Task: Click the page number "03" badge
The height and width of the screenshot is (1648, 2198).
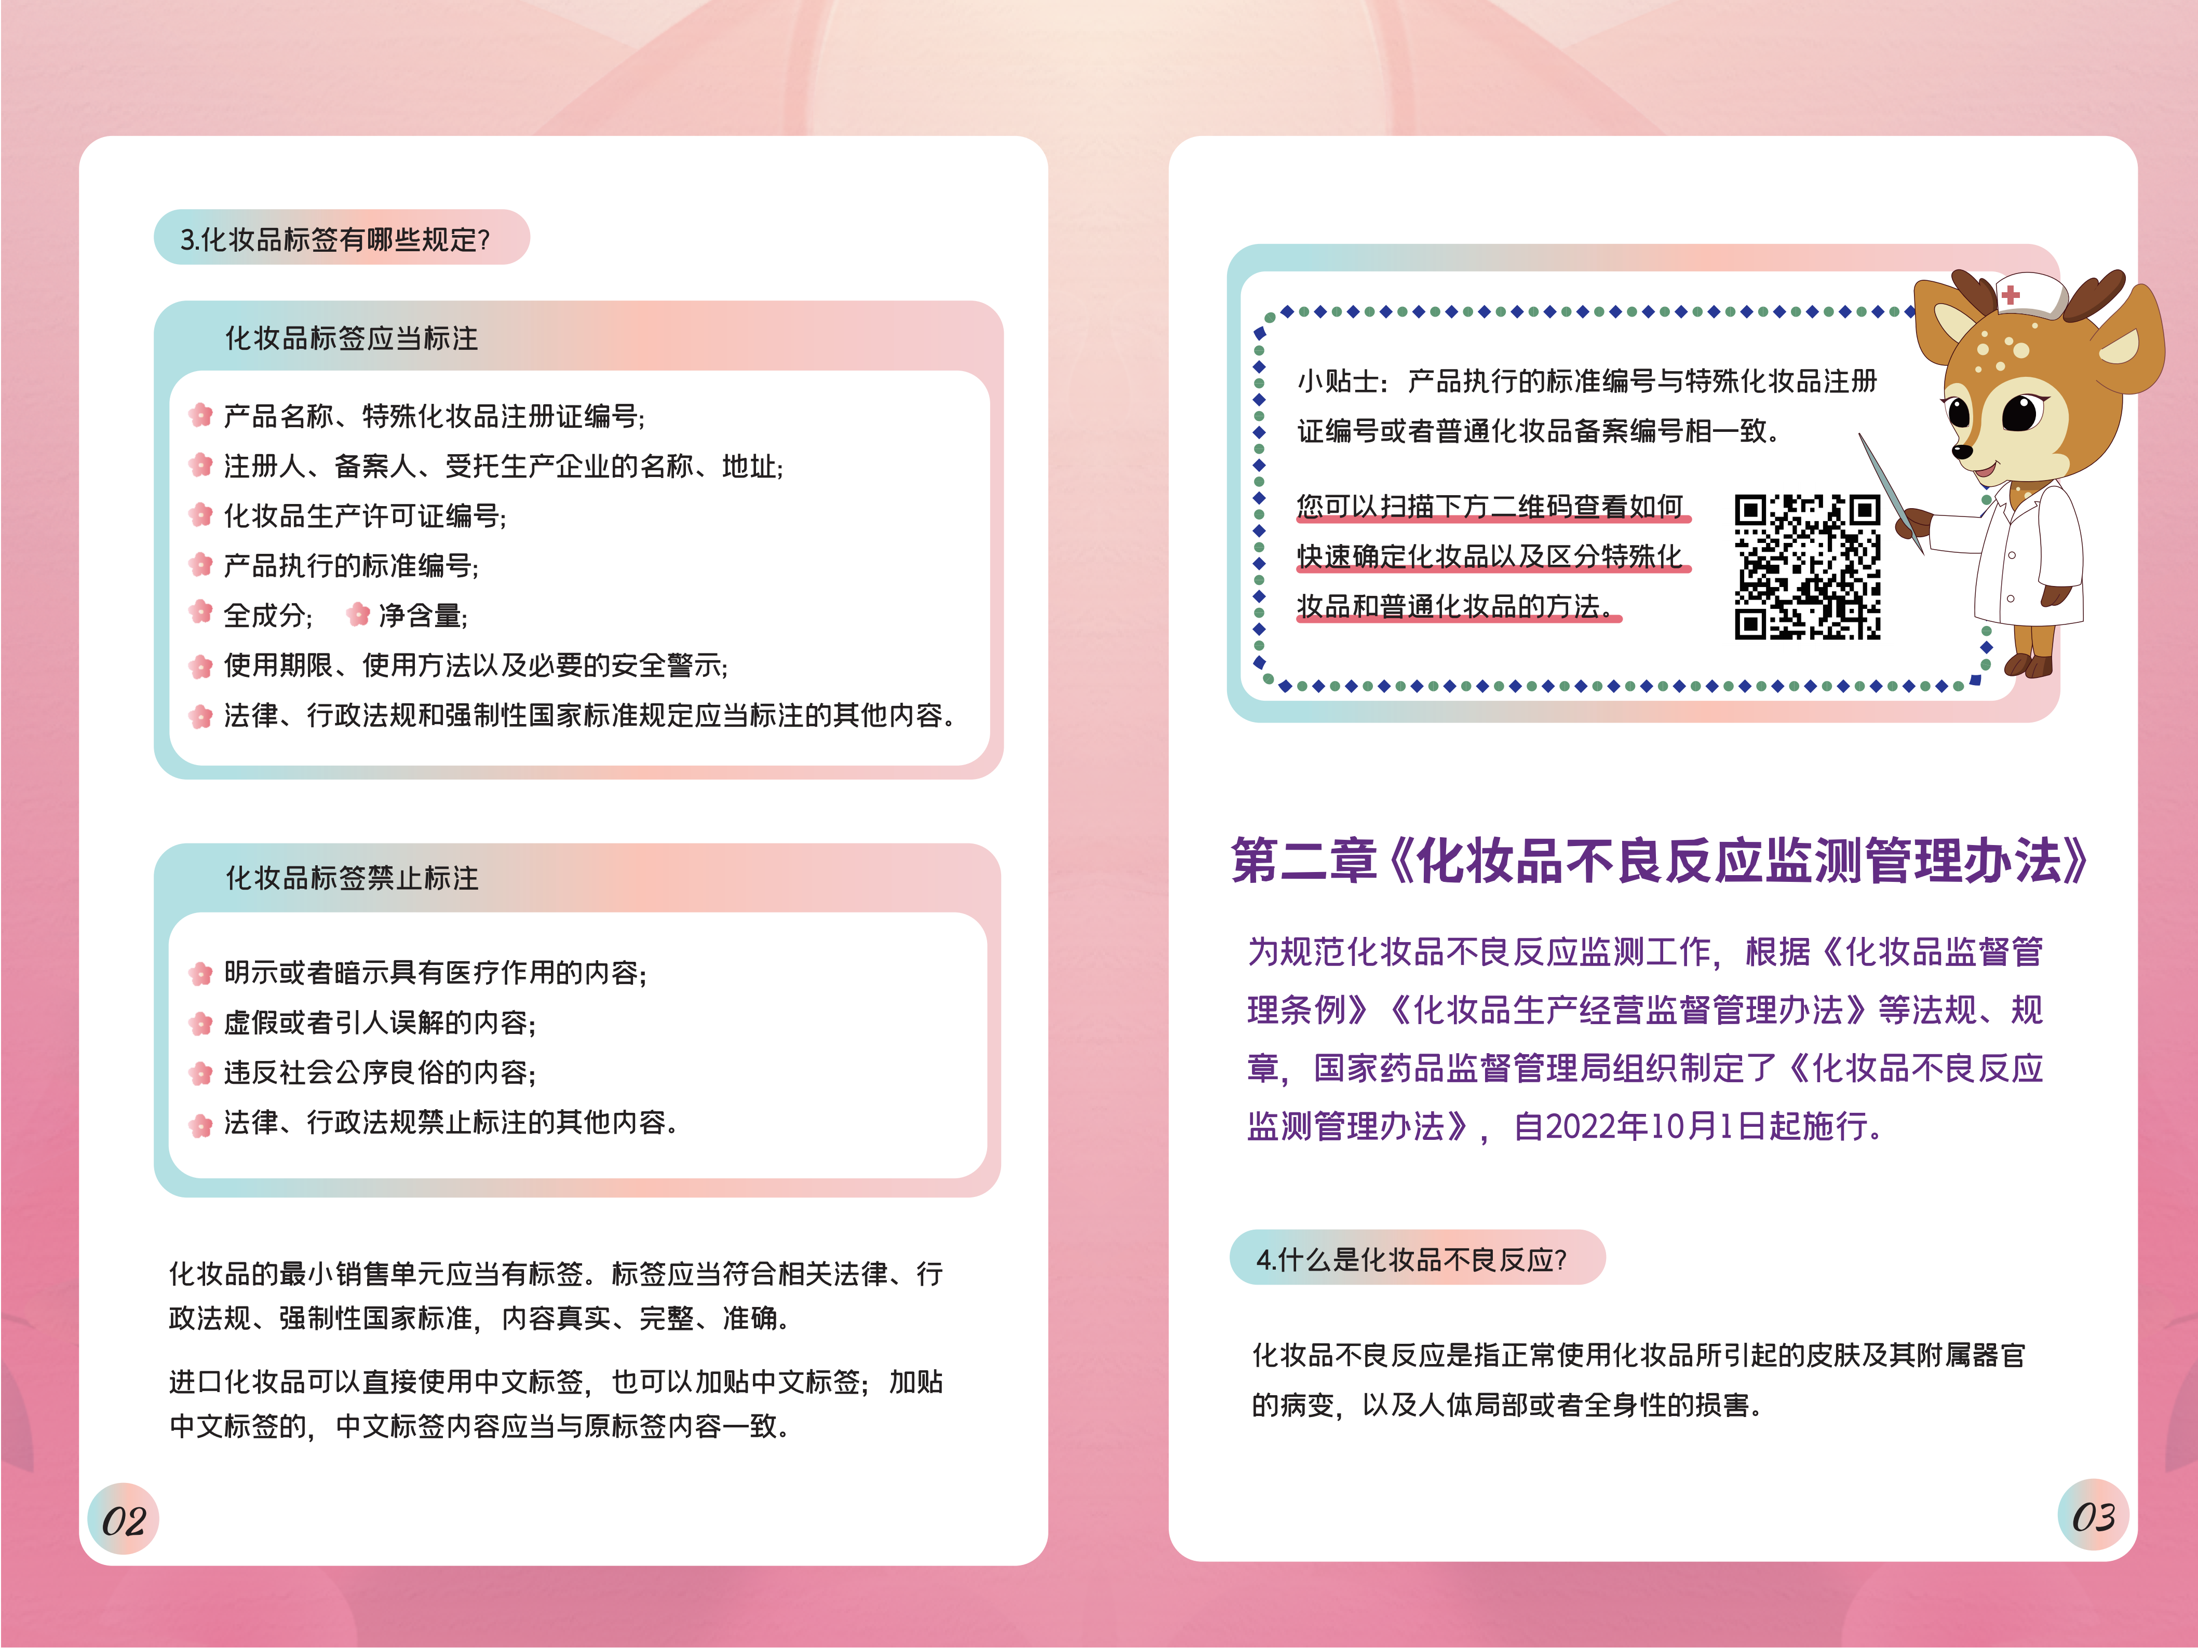Action: click(2093, 1515)
